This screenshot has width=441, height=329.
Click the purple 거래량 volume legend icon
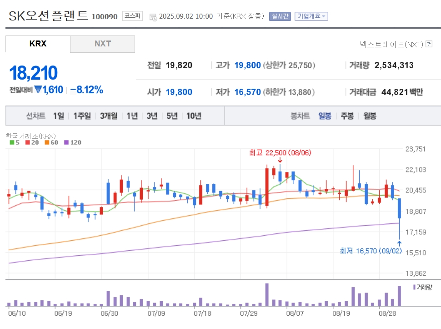[x=414, y=287]
